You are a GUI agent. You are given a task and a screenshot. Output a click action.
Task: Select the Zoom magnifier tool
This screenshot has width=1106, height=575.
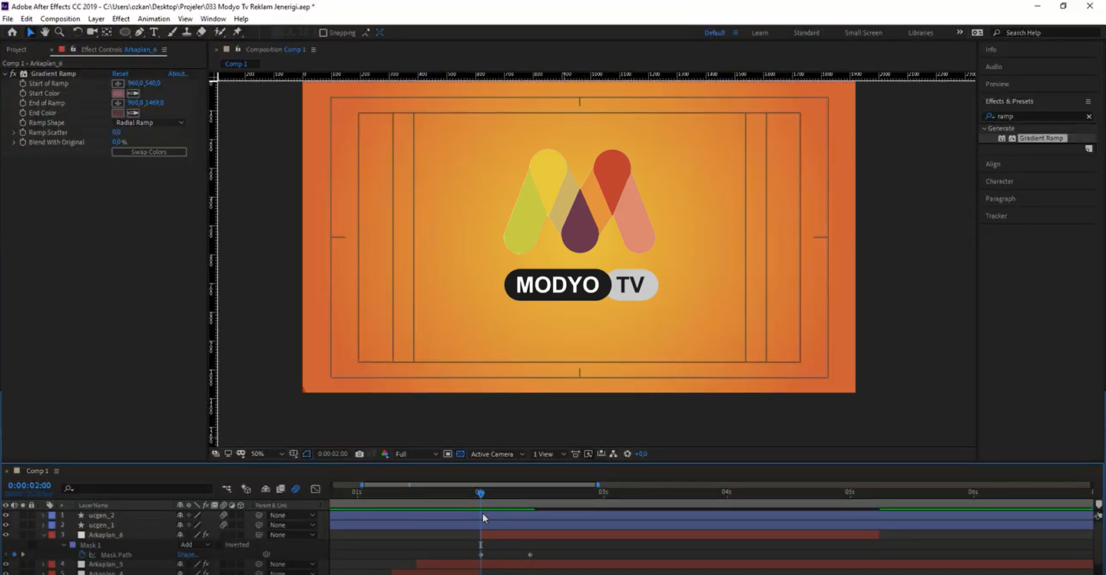pyautogui.click(x=59, y=32)
